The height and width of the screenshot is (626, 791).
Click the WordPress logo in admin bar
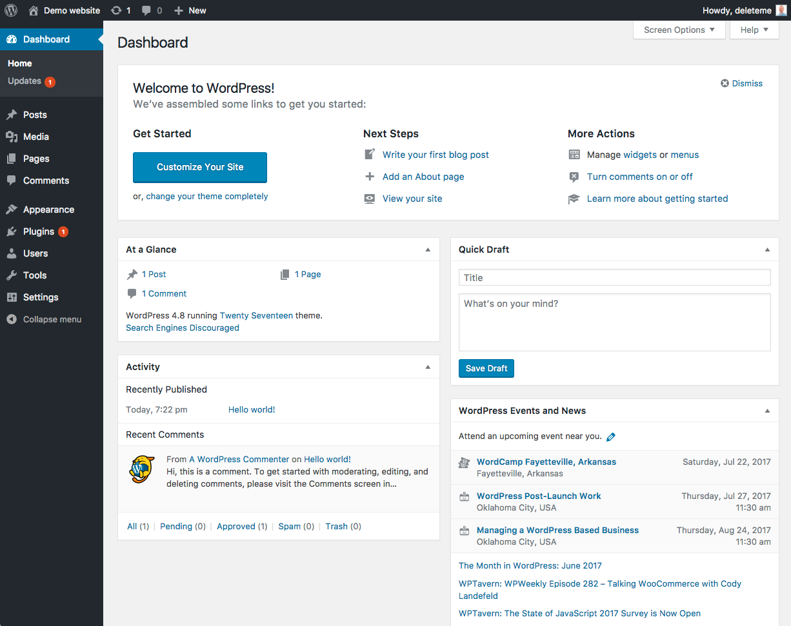[x=12, y=10]
